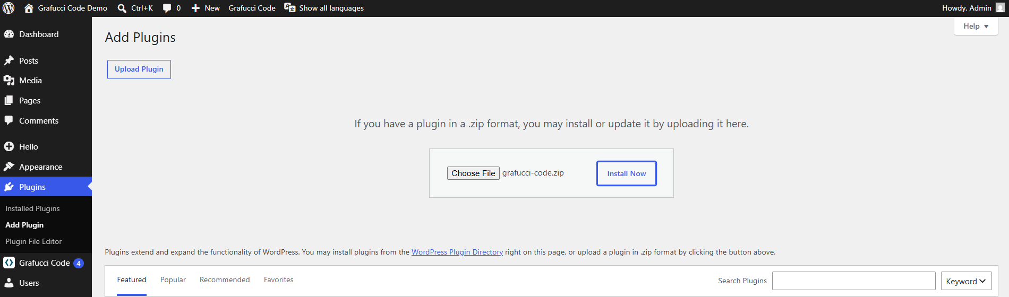The image size is (1009, 297).
Task: Switch to the Popular tab
Action: [173, 280]
